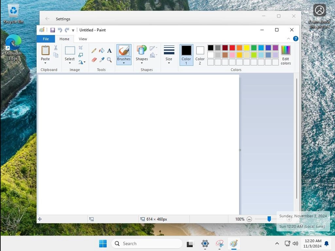Select the Fill with color tool
This screenshot has width=335, height=251.
[x=101, y=51]
